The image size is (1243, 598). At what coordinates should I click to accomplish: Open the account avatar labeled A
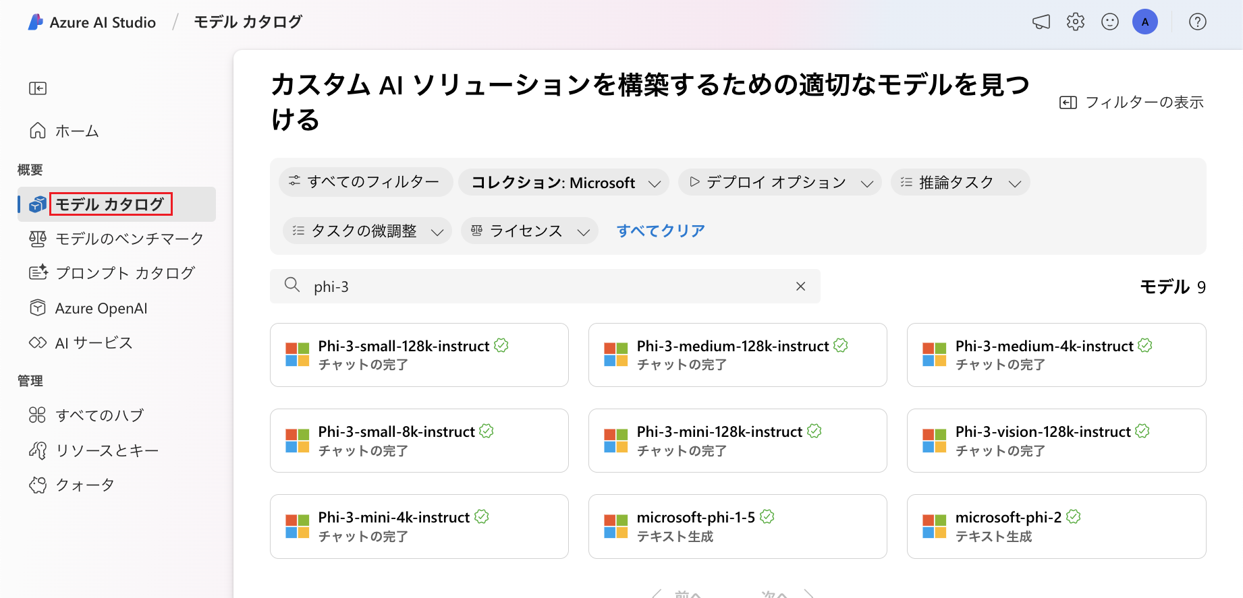click(x=1145, y=22)
